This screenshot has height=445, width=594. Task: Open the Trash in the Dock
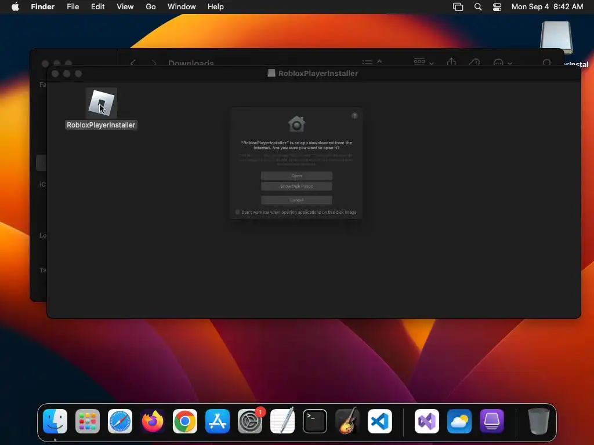point(539,421)
